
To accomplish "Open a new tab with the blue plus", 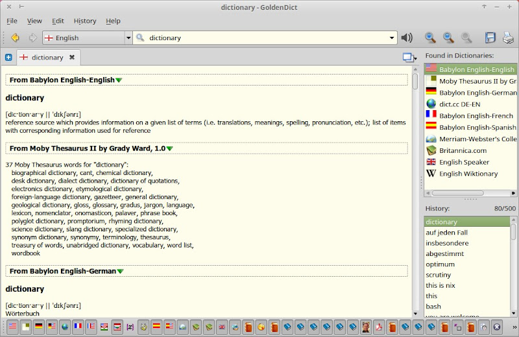I will 8,58.
